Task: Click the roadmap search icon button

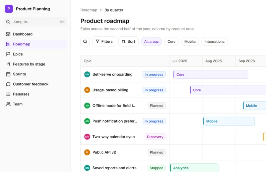Action: [85, 42]
